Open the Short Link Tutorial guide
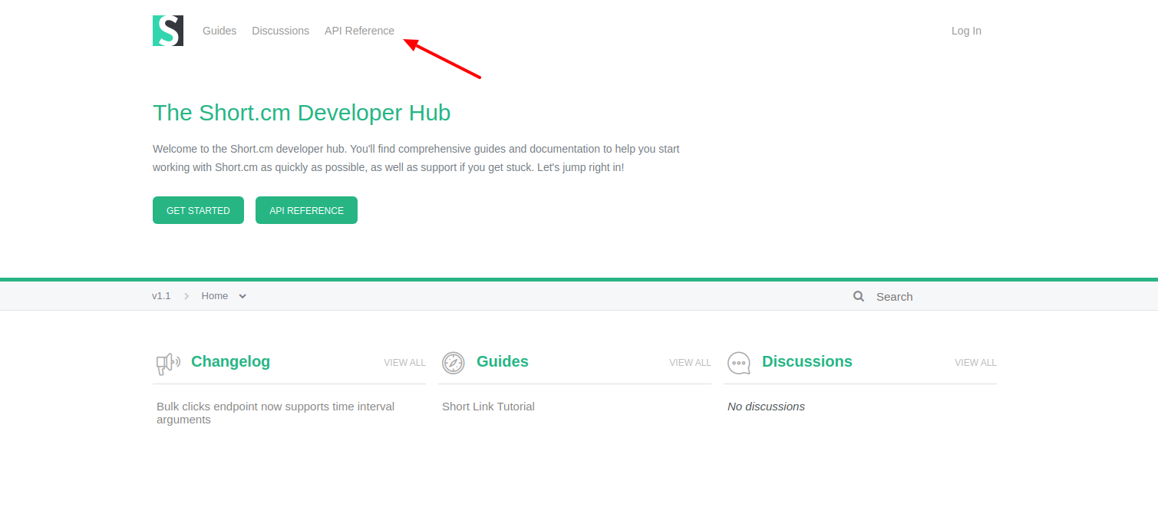 pos(488,406)
